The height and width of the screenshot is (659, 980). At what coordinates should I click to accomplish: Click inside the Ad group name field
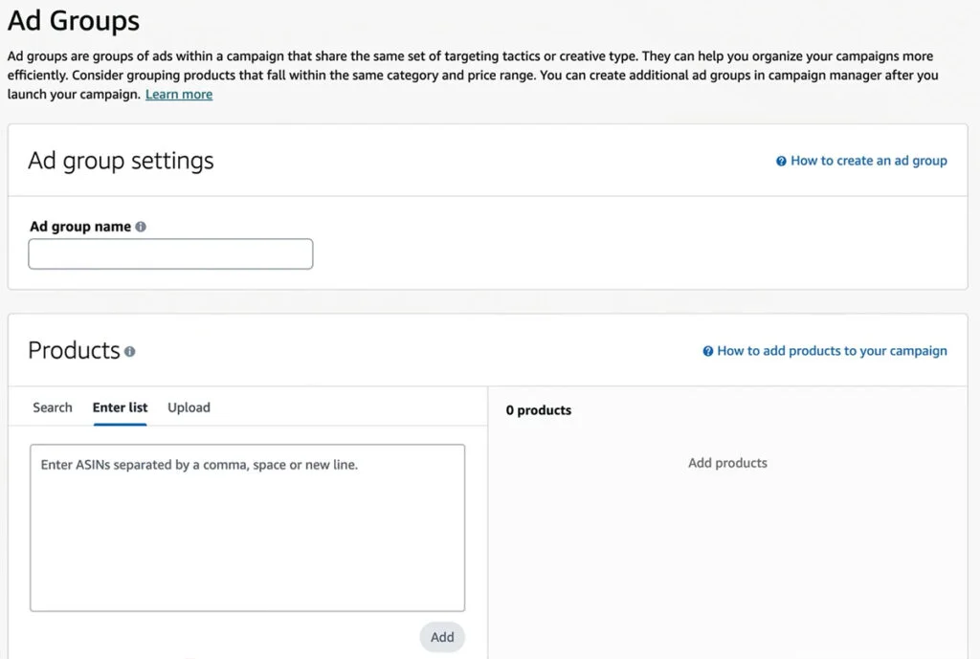170,253
